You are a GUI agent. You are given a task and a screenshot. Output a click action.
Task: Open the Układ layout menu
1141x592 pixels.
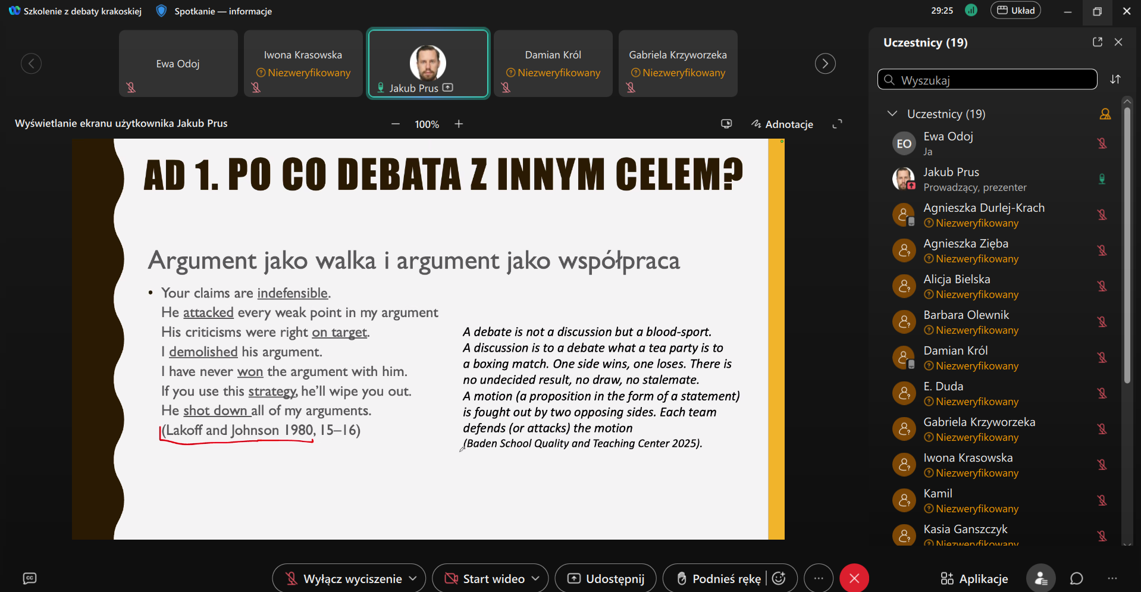pyautogui.click(x=1015, y=11)
